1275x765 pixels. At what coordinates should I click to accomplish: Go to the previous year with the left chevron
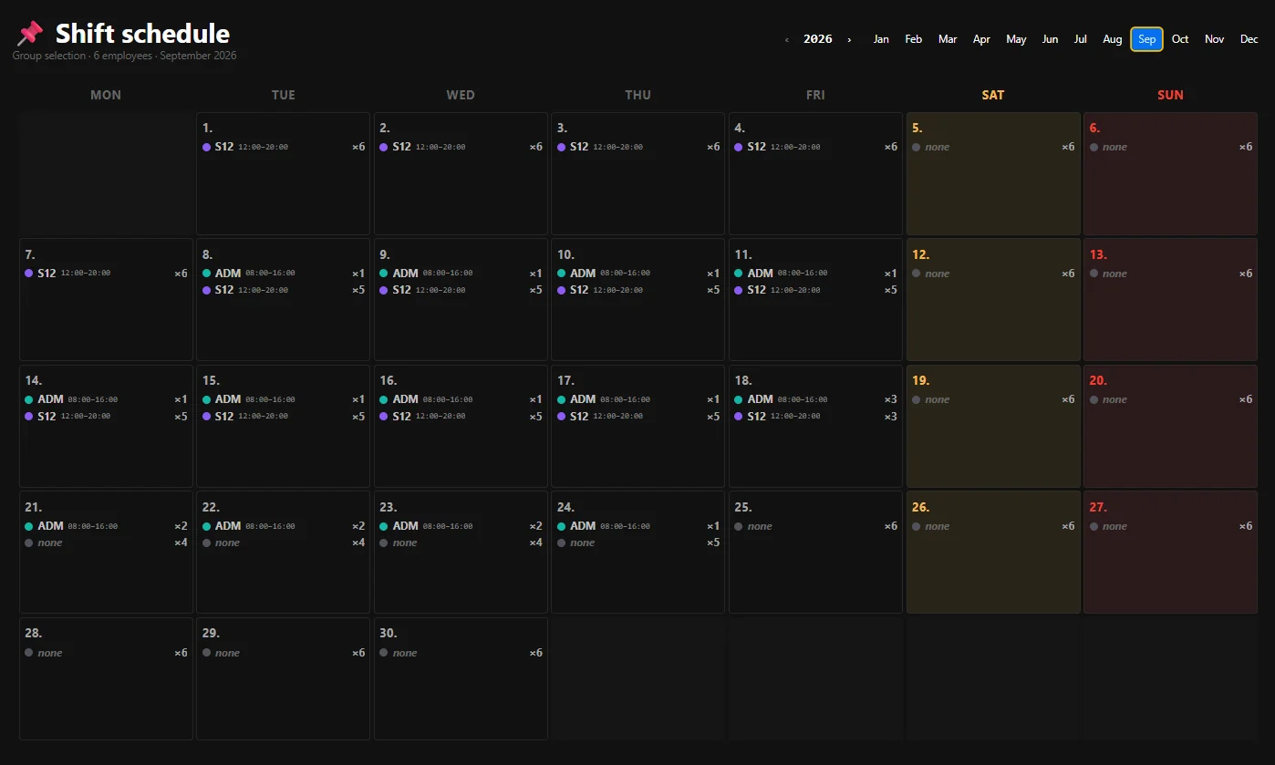(787, 39)
